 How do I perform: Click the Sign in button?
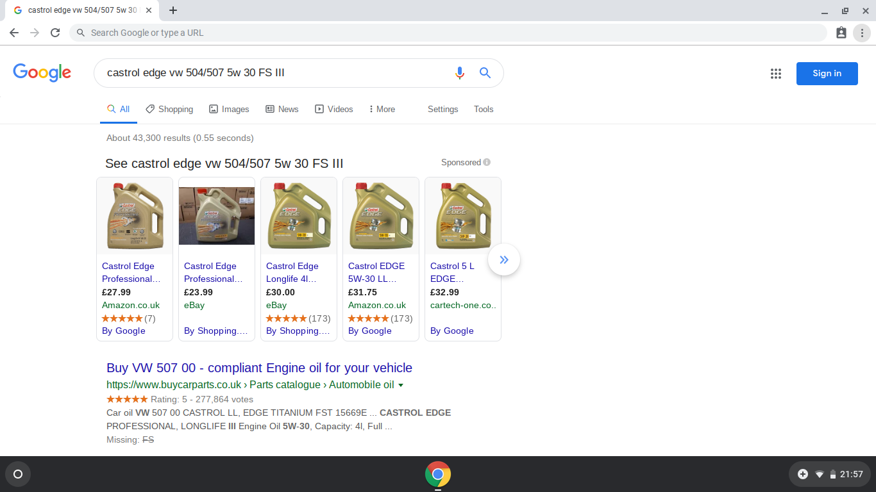tap(827, 73)
